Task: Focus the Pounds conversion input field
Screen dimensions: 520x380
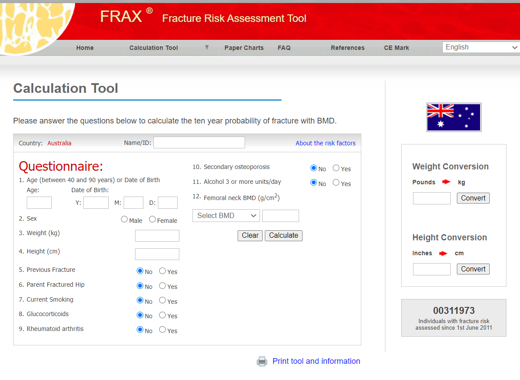Action: point(432,198)
